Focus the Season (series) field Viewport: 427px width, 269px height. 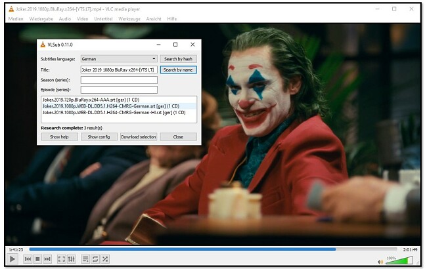(x=119, y=80)
